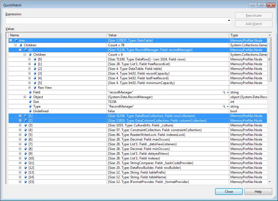This screenshot has height=201, width=278.
Task: Select the "bool" type cell for Undefined
Action: [x=248, y=111]
